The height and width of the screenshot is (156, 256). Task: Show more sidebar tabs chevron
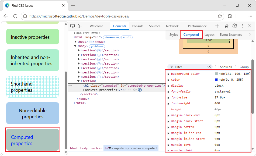tap(250, 34)
